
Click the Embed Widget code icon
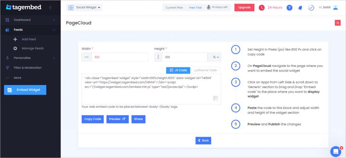(9, 90)
